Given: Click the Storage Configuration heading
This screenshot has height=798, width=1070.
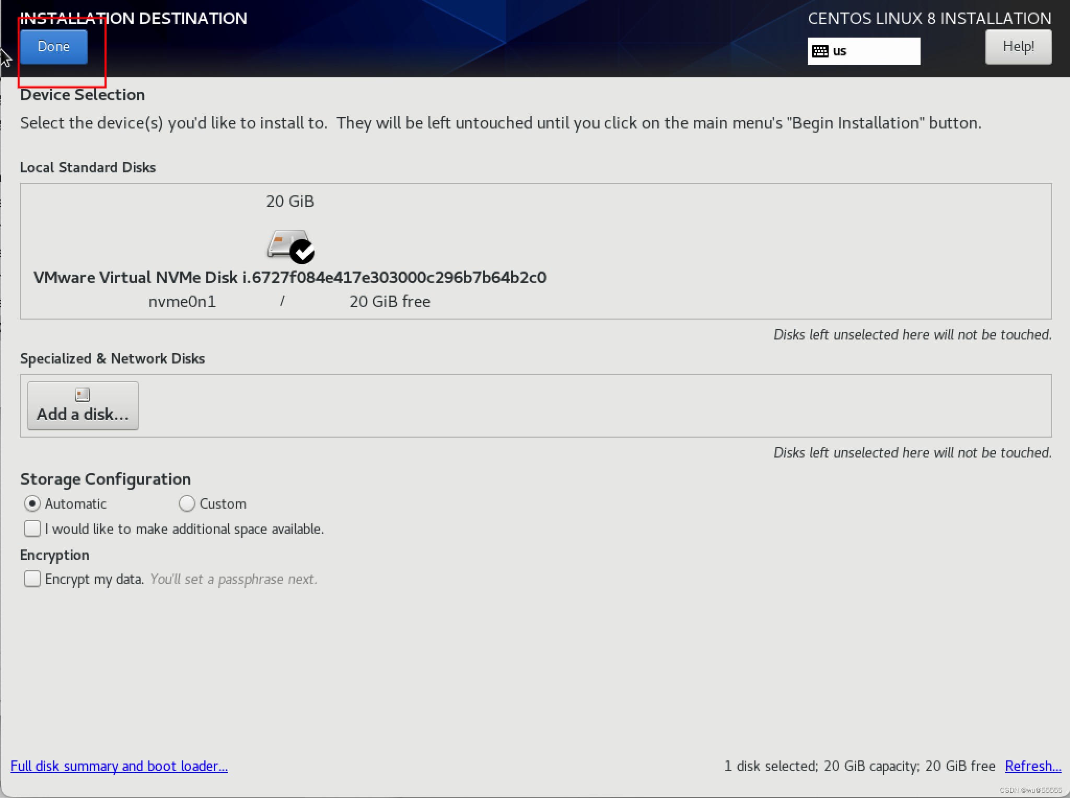Looking at the screenshot, I should (106, 479).
